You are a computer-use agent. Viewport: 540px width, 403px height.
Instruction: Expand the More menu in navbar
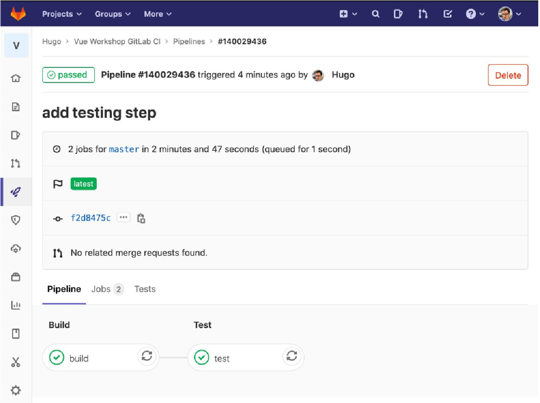pyautogui.click(x=158, y=14)
